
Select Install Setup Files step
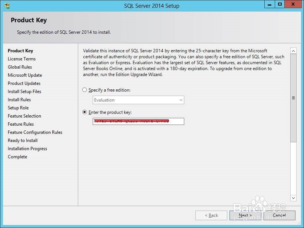click(x=24, y=92)
